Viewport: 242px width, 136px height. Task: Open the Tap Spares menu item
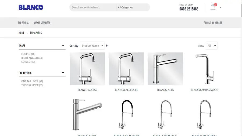coord(23,23)
